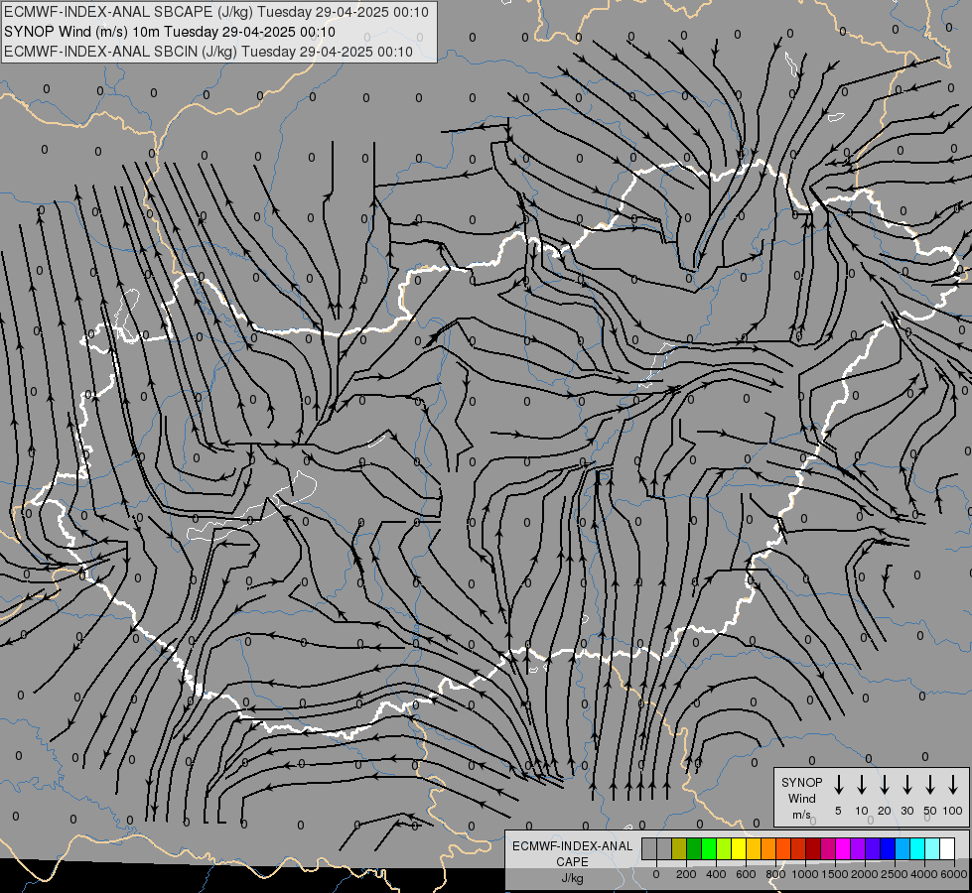972x893 pixels.
Task: Click the 200 label on CAPE scale
Action: pyautogui.click(x=686, y=874)
